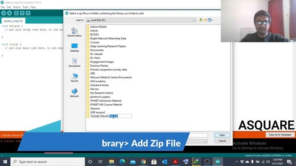The height and width of the screenshot is (166, 296).
Task: Select the SOP reviewd folder
Action: click(97, 113)
